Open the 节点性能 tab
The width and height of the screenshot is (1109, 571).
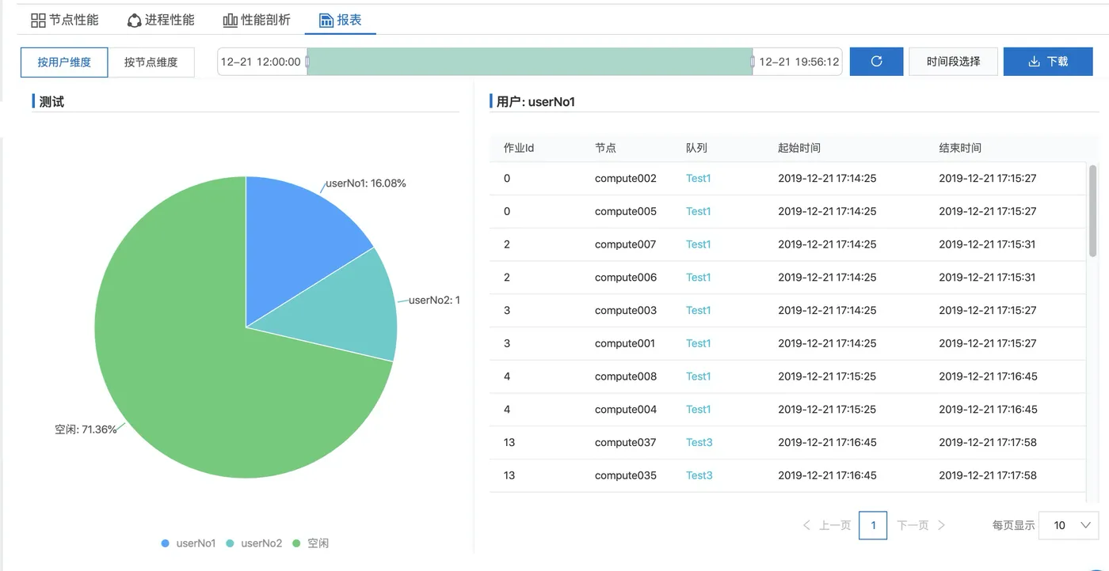coord(65,20)
